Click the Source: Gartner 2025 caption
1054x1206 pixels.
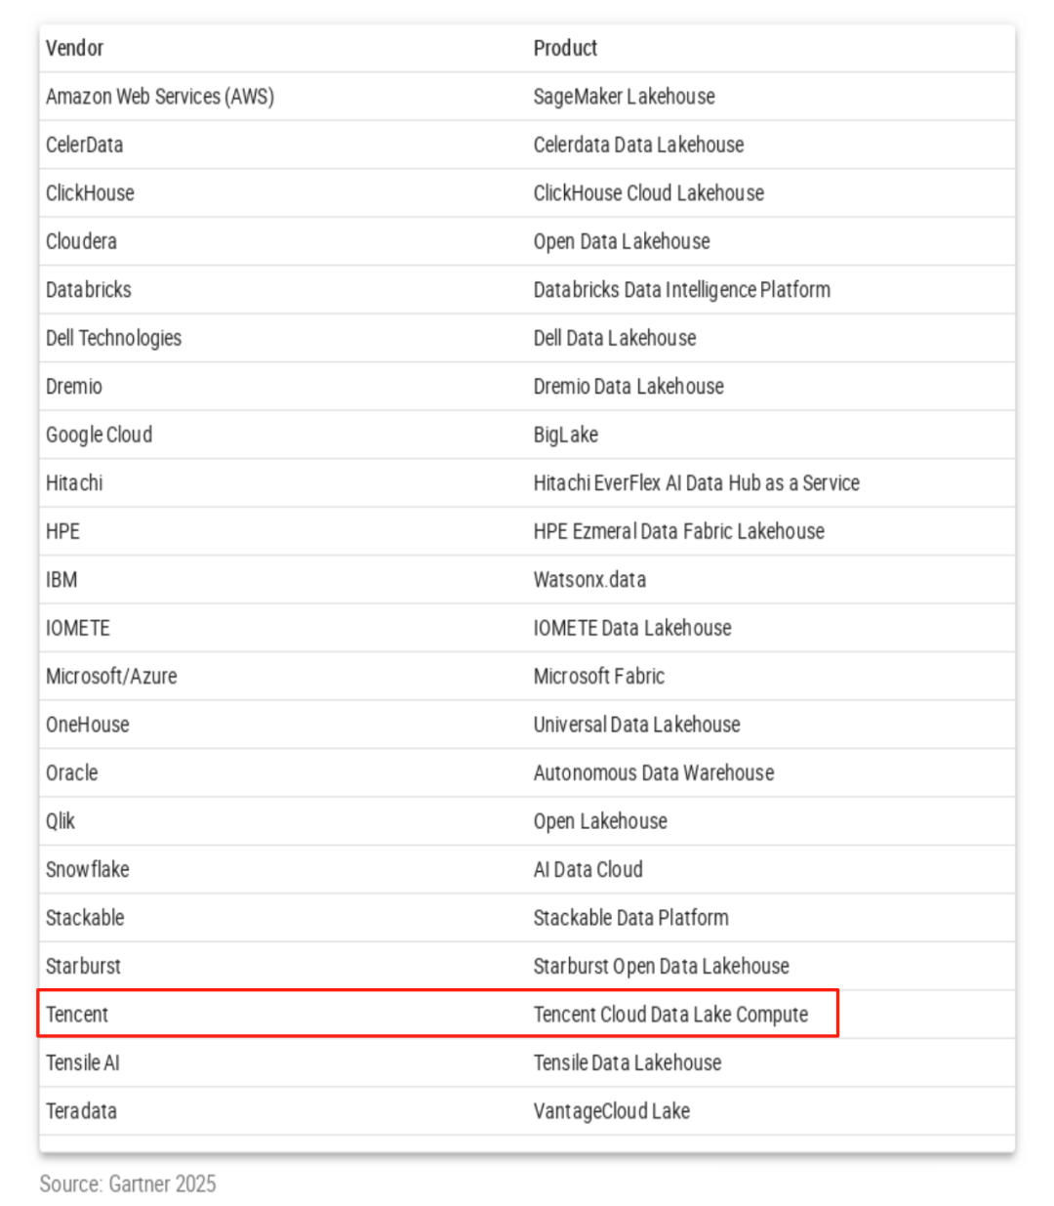pos(128,1184)
